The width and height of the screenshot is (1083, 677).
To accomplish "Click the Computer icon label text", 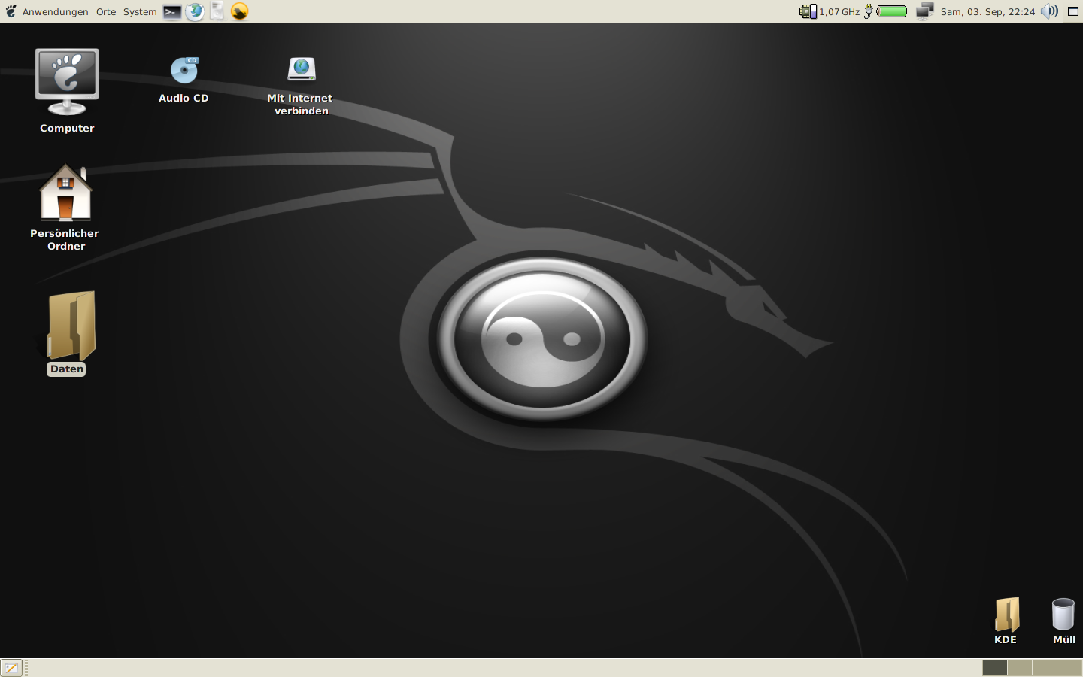I will pyautogui.click(x=67, y=129).
